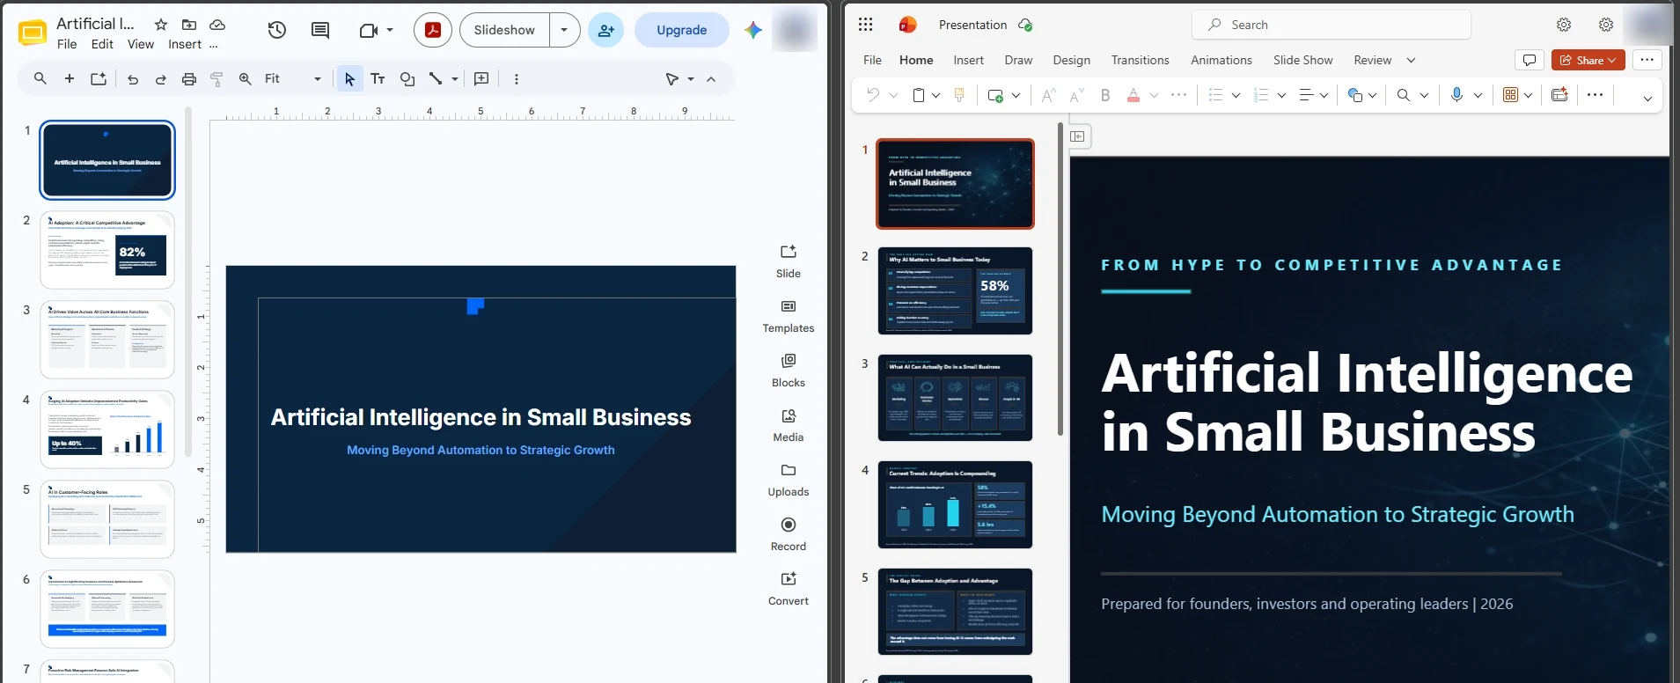Decrease font size in PowerPoint ribbon
This screenshot has height=683, width=1680.
click(x=1076, y=95)
